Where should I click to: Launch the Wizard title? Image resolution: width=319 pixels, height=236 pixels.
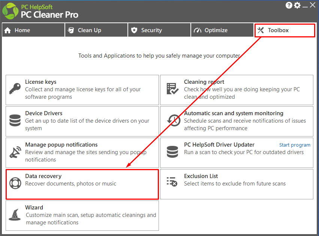[34, 207]
